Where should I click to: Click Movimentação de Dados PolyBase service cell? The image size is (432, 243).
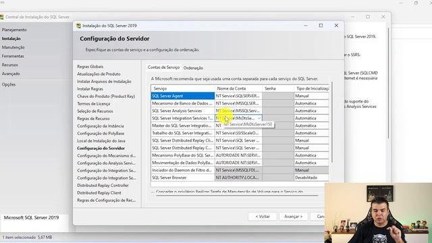click(183, 163)
